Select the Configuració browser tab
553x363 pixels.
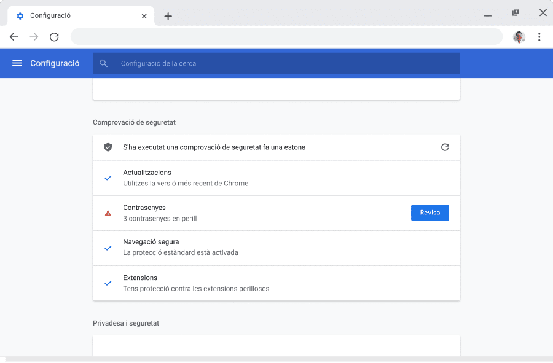(80, 16)
